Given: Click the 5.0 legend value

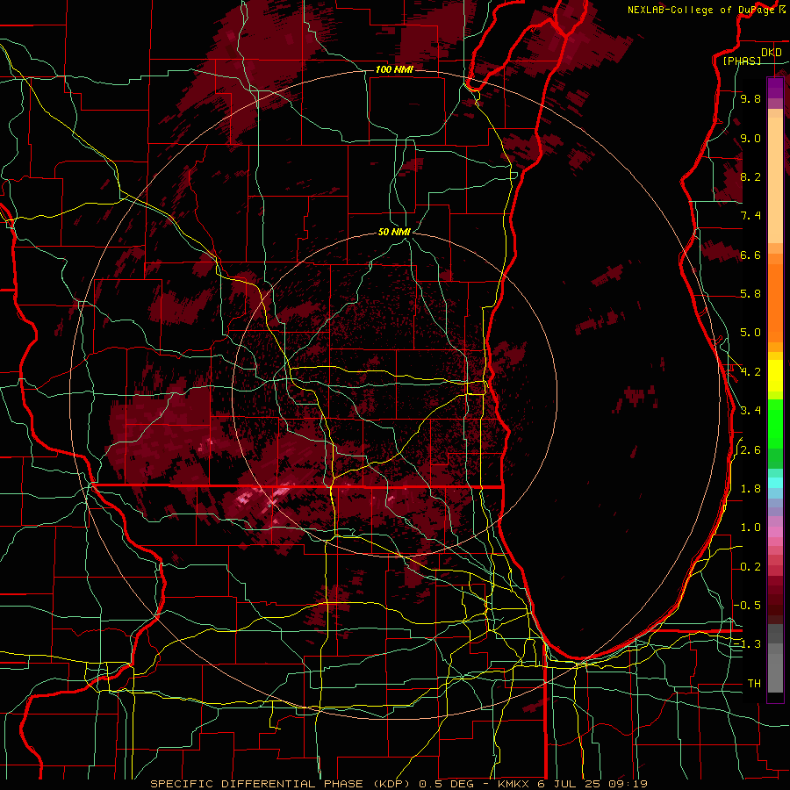Looking at the screenshot, I should pos(750,333).
